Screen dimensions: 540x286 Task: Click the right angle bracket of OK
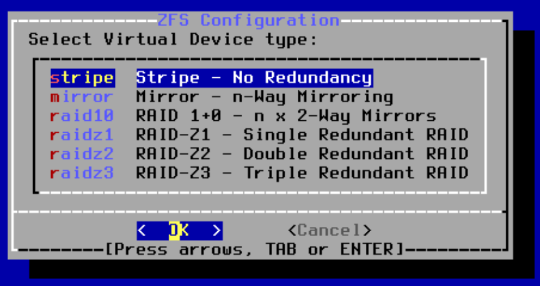click(x=217, y=231)
